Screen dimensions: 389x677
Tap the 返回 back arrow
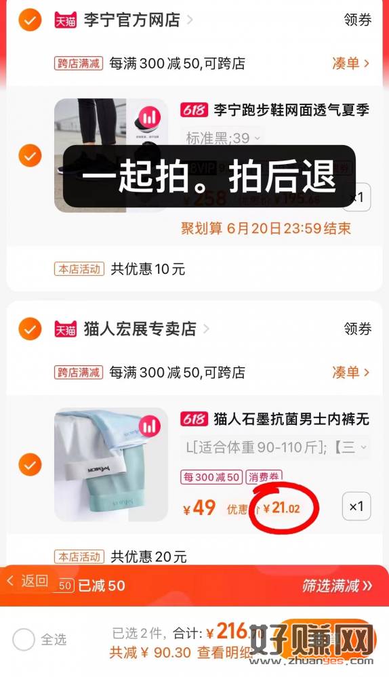click(11, 581)
